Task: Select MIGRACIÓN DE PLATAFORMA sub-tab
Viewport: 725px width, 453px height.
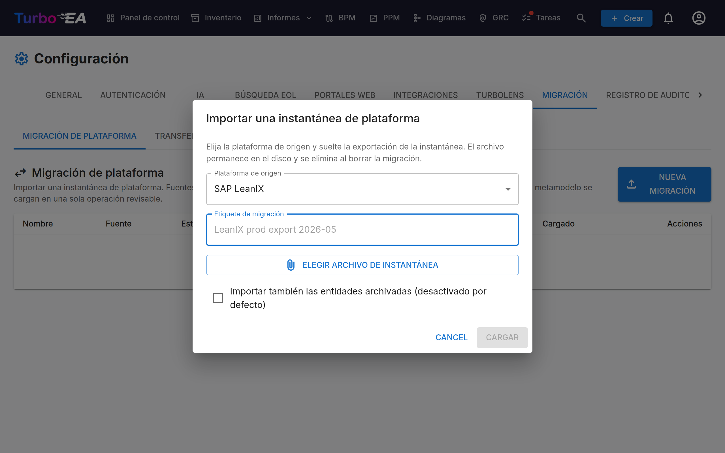Action: coord(79,136)
